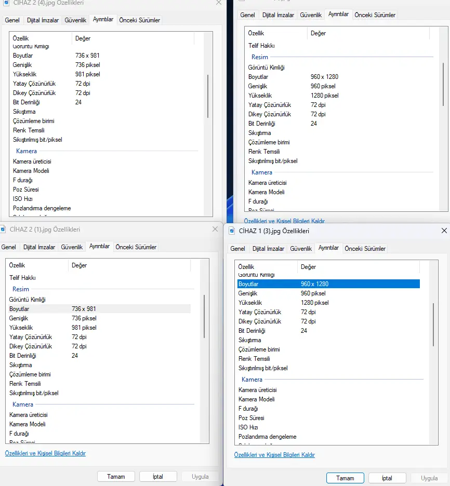This screenshot has width=450, height=486.
Task: Click 'Özellikleri ve Kişisel Bilgileri Kaldır' link in CİHAZ 2 (1).jpg window
Action: click(45, 453)
